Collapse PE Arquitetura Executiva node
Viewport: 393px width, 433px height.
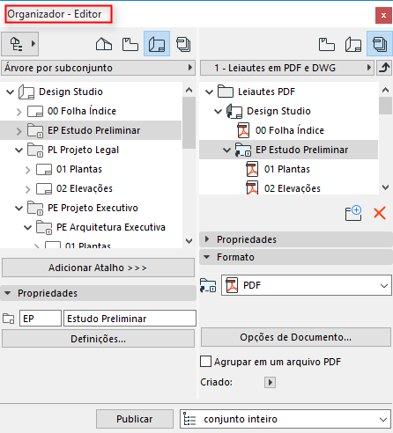(28, 228)
